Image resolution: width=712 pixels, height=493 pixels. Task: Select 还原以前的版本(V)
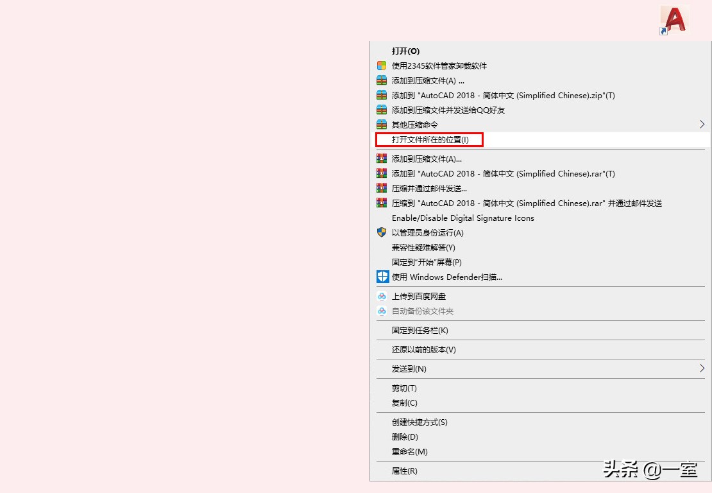point(423,349)
